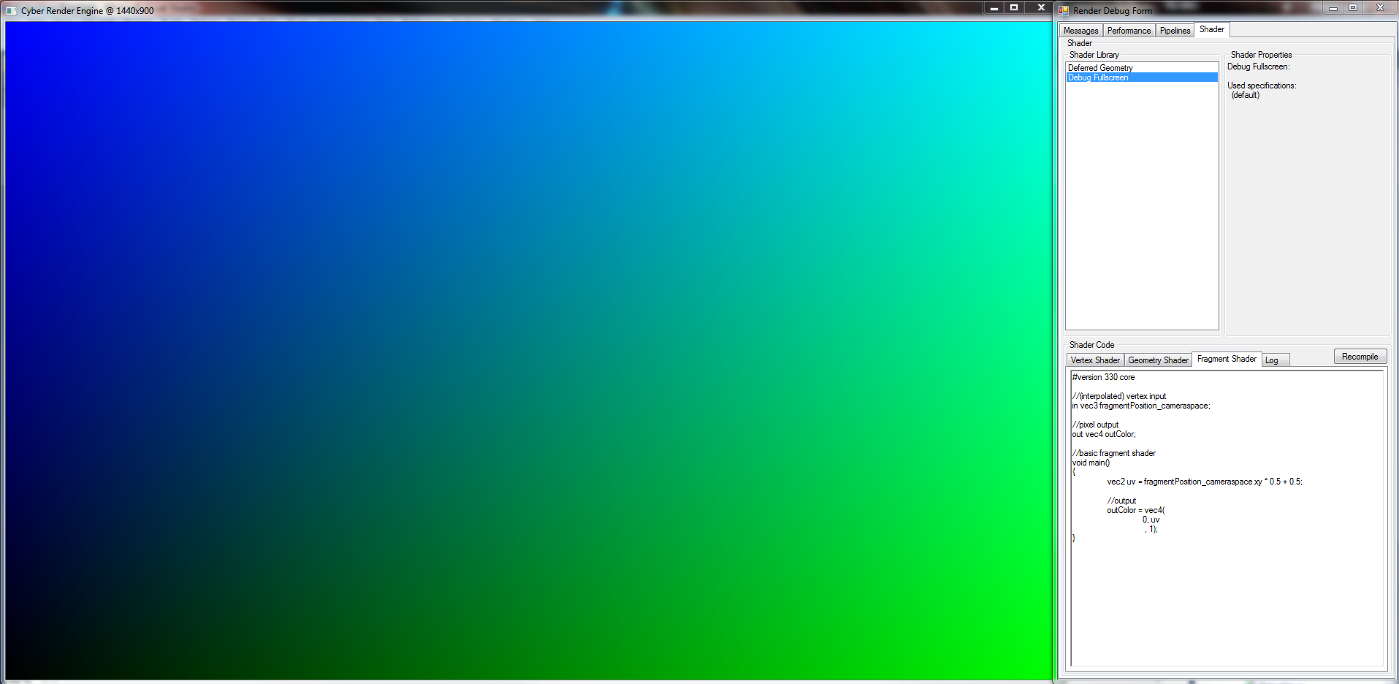Image resolution: width=1399 pixels, height=684 pixels.
Task: Close the Render Debug Form window
Action: coord(1380,8)
